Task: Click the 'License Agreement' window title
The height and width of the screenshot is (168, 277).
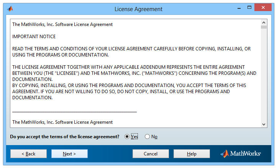Action: click(x=138, y=9)
